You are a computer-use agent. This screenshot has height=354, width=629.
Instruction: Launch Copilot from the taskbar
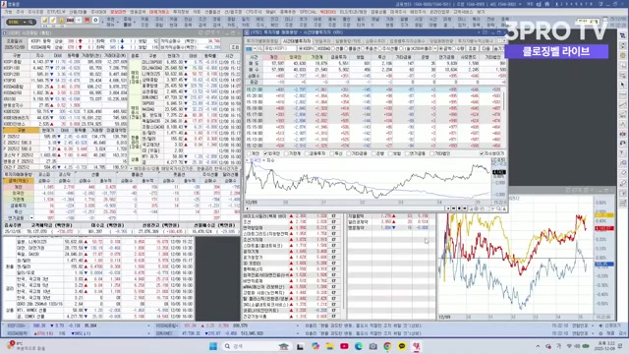click(x=315, y=346)
